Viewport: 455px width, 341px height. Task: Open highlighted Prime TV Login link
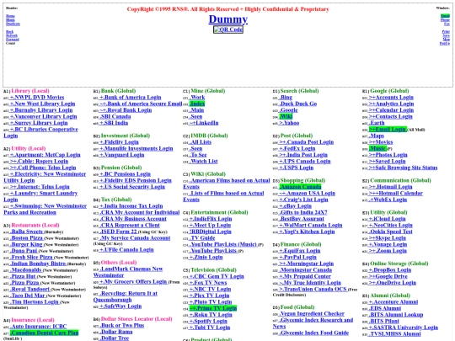[213, 308]
